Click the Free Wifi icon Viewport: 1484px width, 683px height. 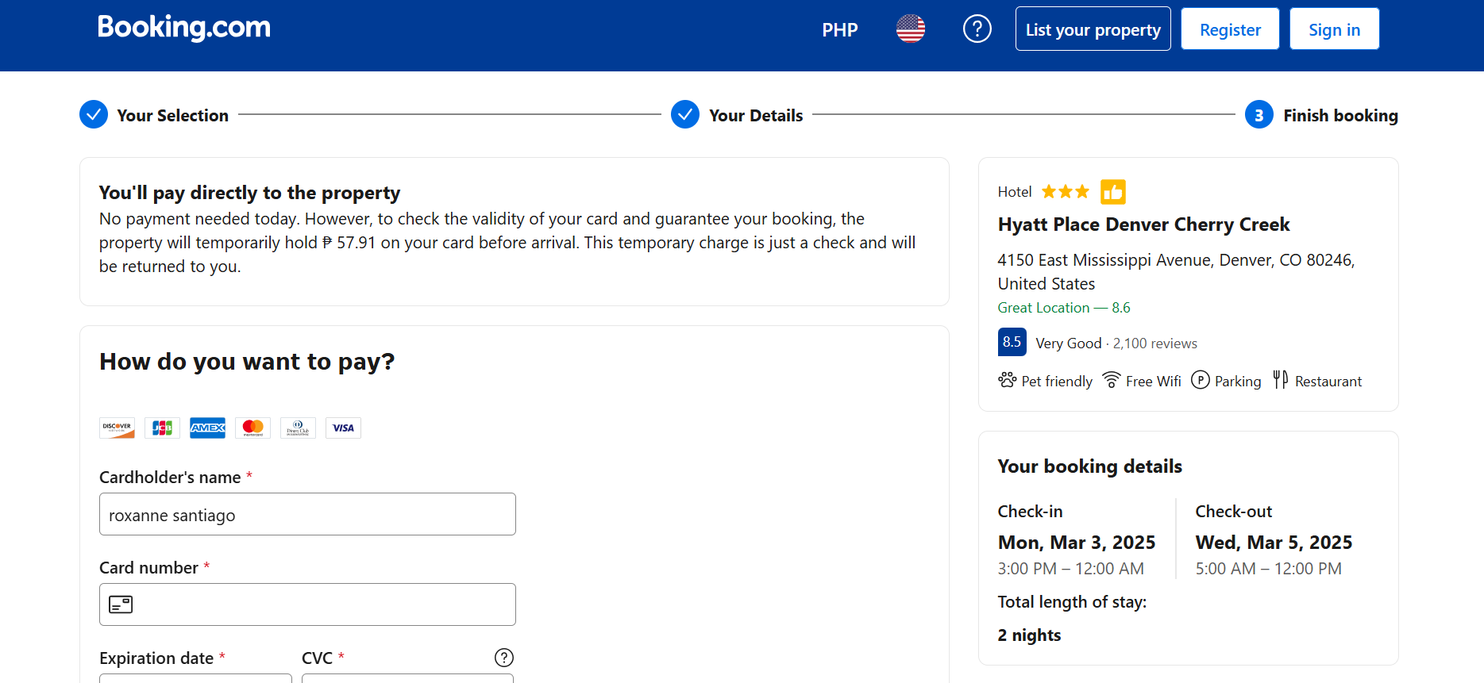tap(1112, 380)
